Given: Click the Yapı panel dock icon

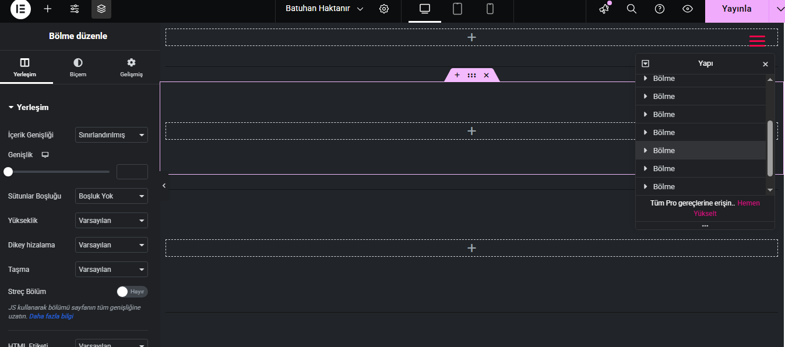Looking at the screenshot, I should 645,63.
